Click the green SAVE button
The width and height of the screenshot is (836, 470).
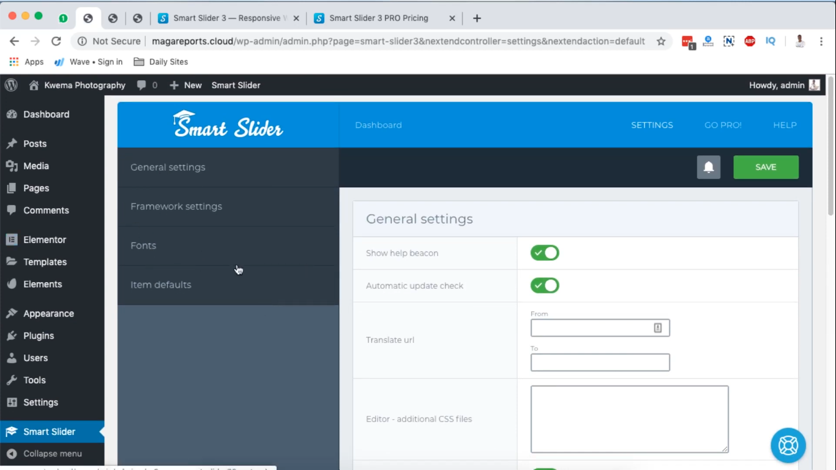point(766,167)
